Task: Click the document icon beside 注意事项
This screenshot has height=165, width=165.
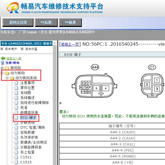Action: coord(16,83)
